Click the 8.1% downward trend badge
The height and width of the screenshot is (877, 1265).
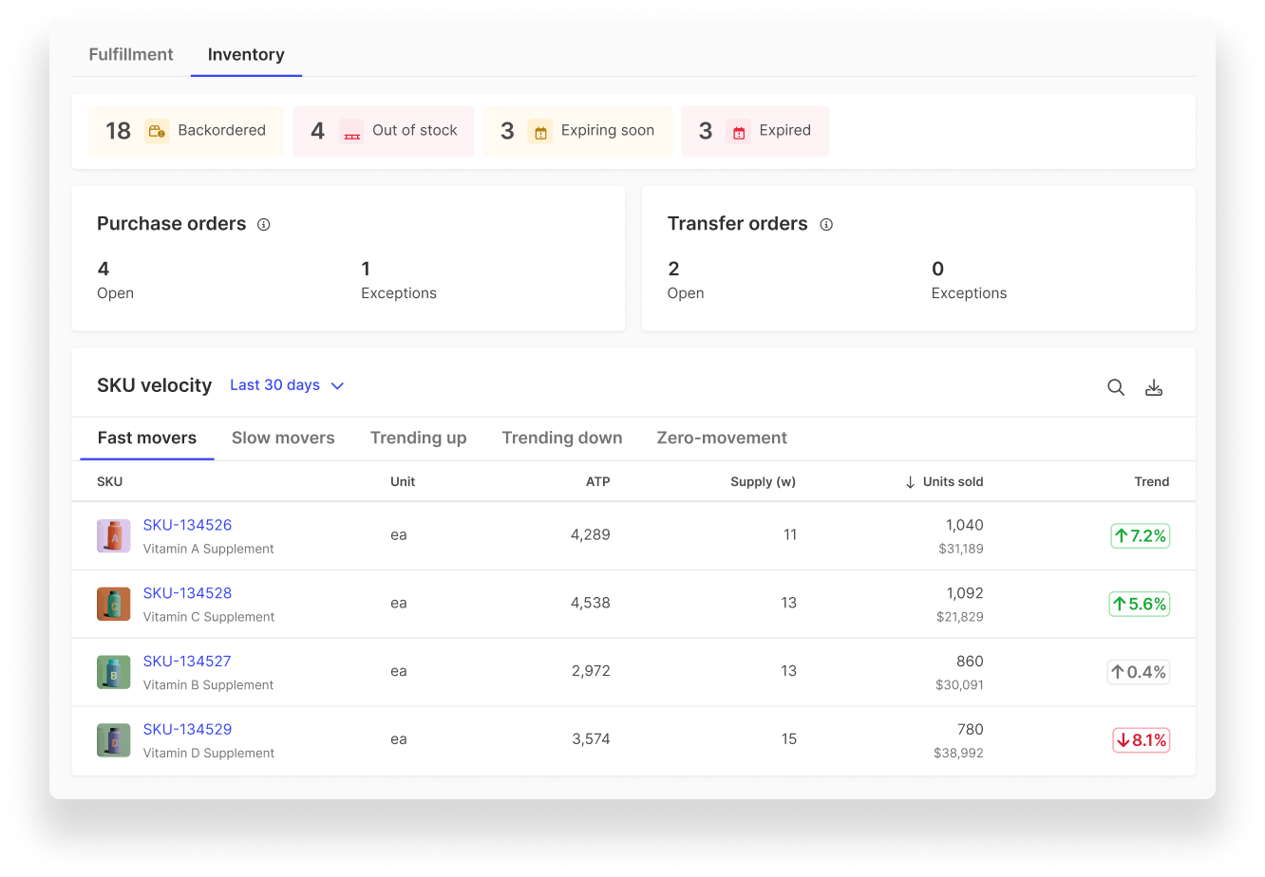pos(1141,740)
